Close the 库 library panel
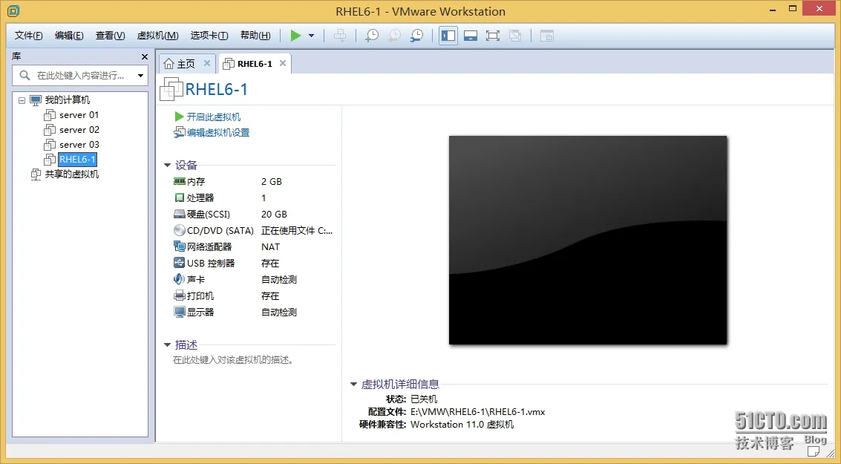 coord(144,57)
